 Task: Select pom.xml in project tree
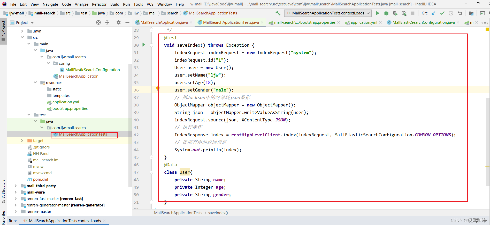point(40,179)
